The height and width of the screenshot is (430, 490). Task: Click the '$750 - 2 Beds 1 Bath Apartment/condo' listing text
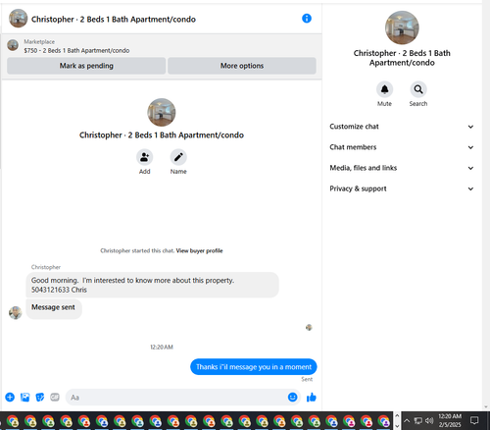pos(76,51)
